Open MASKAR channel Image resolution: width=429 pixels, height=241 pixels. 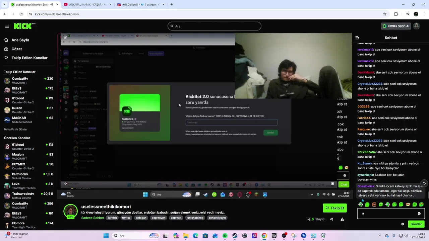pyautogui.click(x=28, y=120)
